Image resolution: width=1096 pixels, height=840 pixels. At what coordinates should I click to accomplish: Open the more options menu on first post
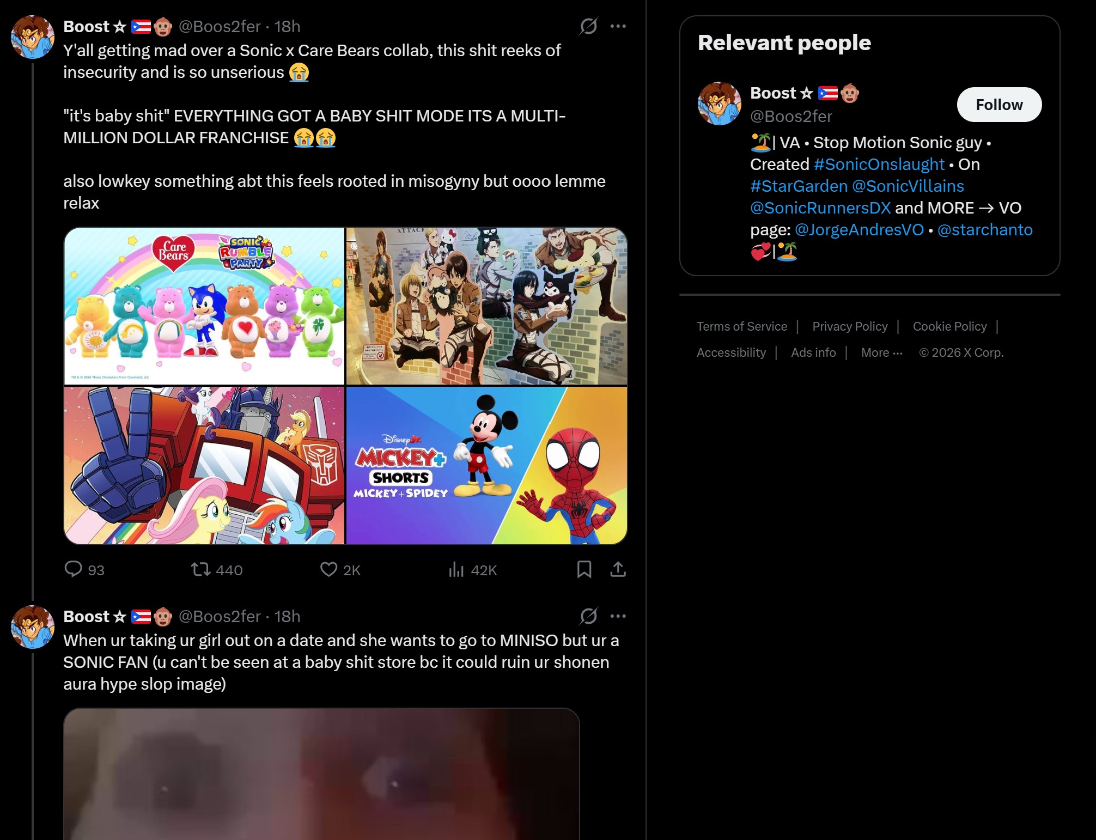(x=618, y=26)
